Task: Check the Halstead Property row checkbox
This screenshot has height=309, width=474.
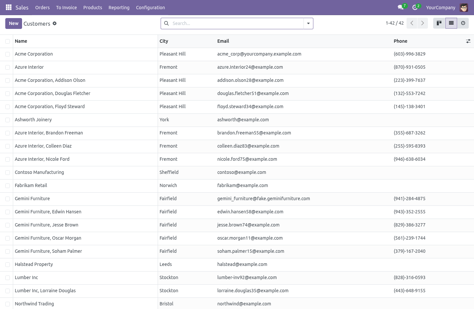Action: [8, 265]
